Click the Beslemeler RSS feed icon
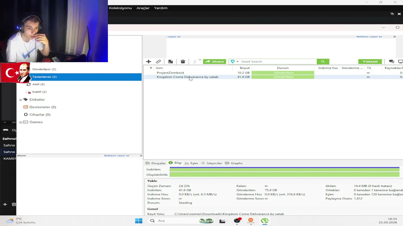Viewport: 403px width, 226px height. (x=26, y=107)
